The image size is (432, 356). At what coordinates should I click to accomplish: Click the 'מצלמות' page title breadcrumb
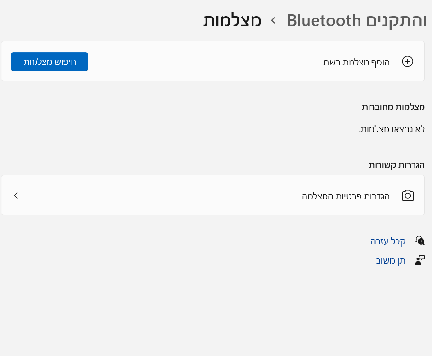tap(232, 21)
